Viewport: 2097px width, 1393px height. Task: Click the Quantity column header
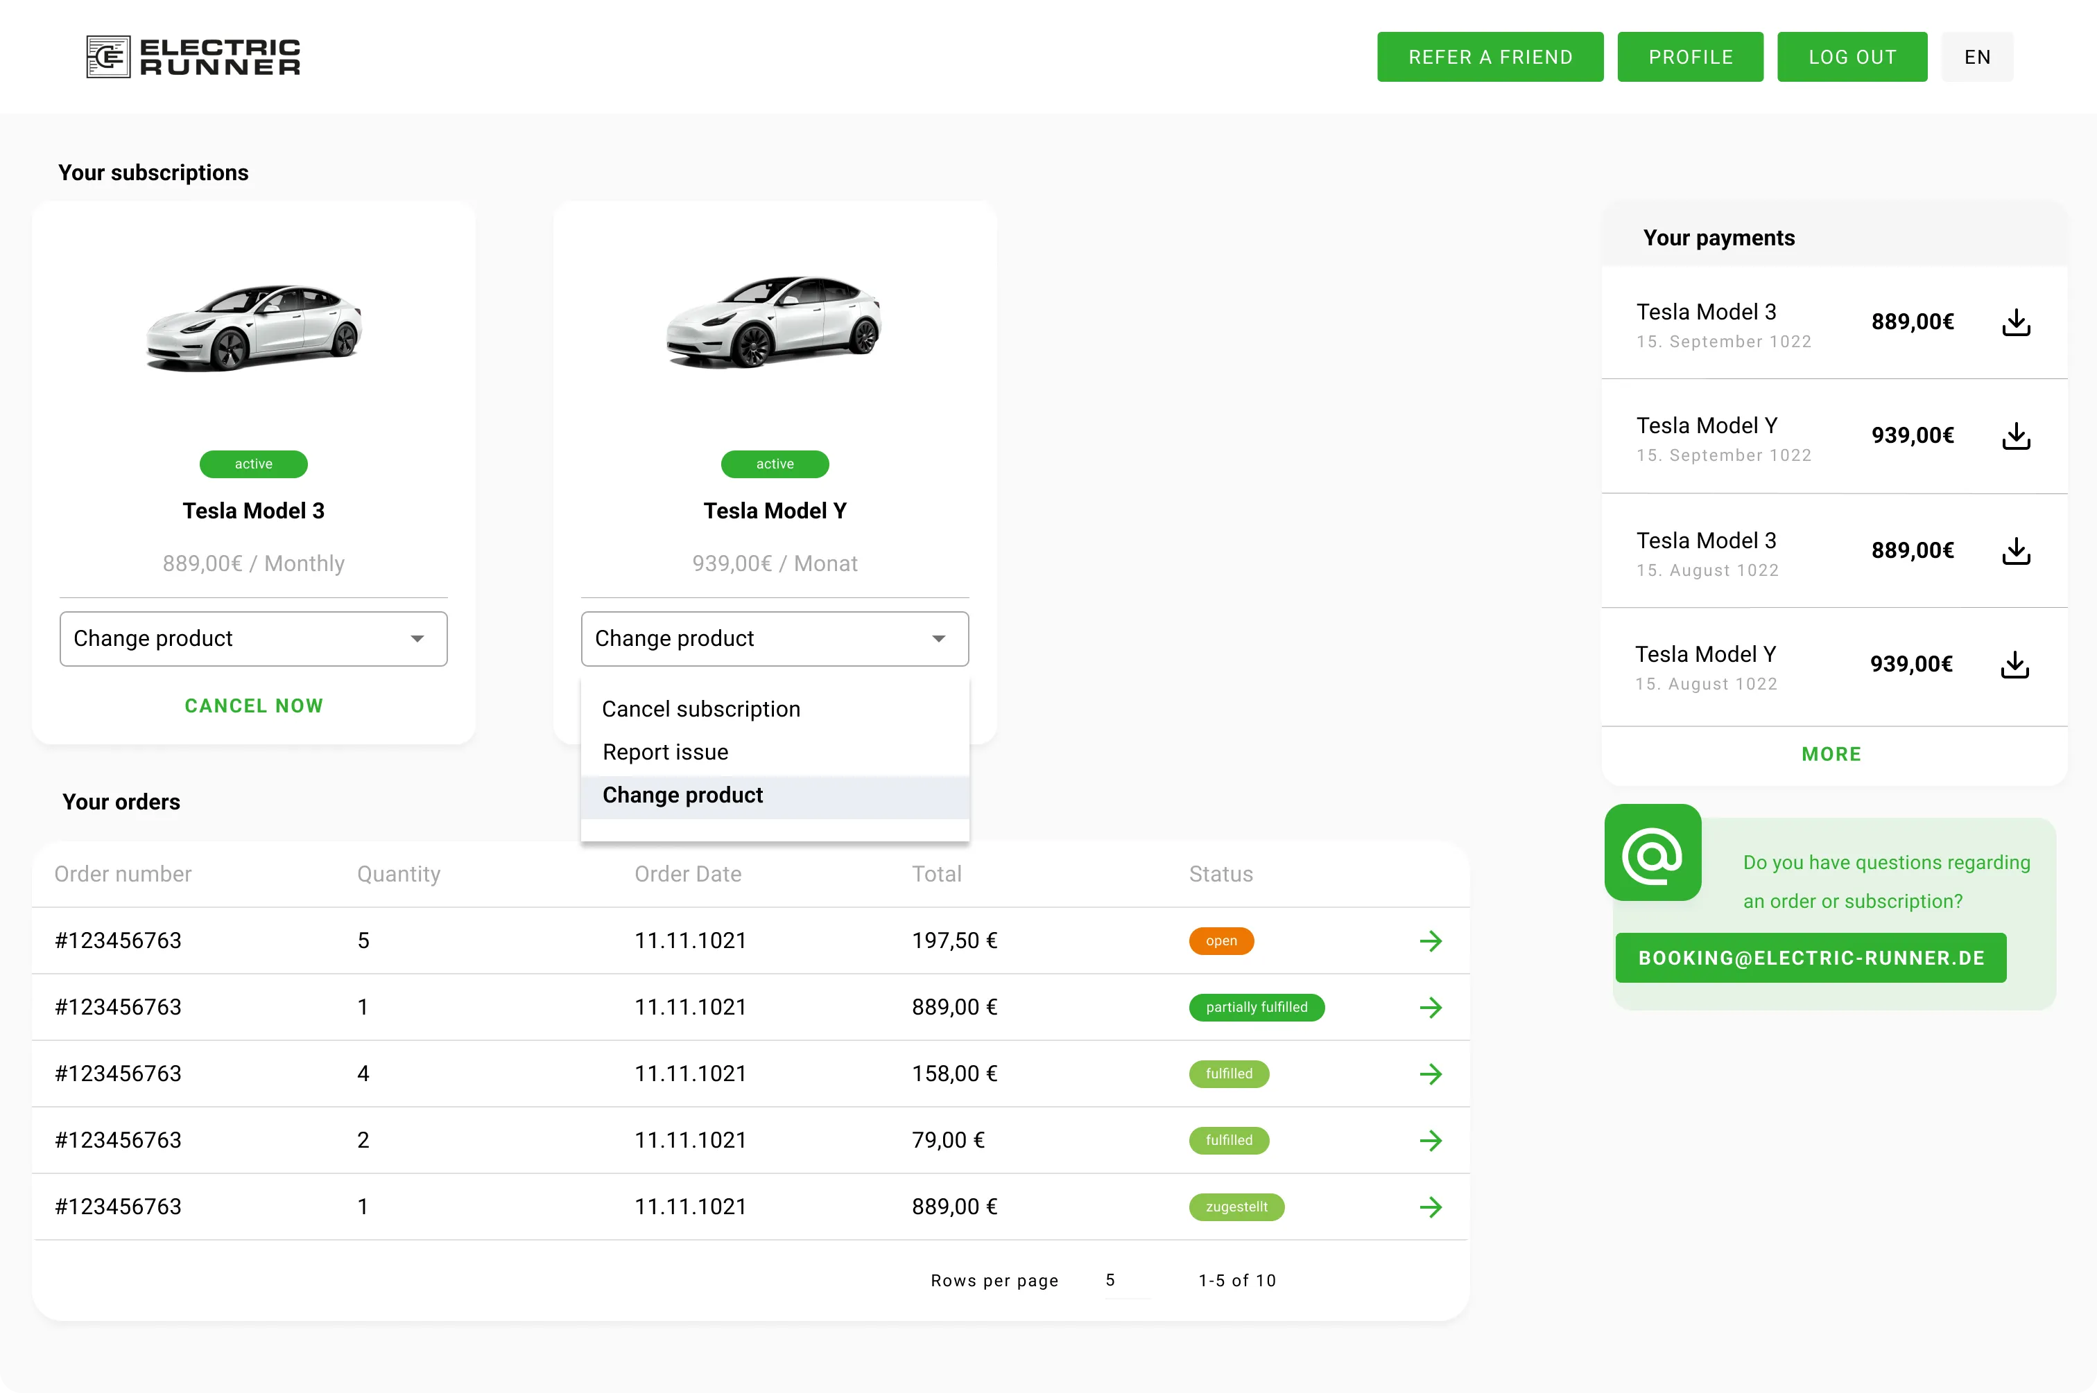click(x=398, y=874)
